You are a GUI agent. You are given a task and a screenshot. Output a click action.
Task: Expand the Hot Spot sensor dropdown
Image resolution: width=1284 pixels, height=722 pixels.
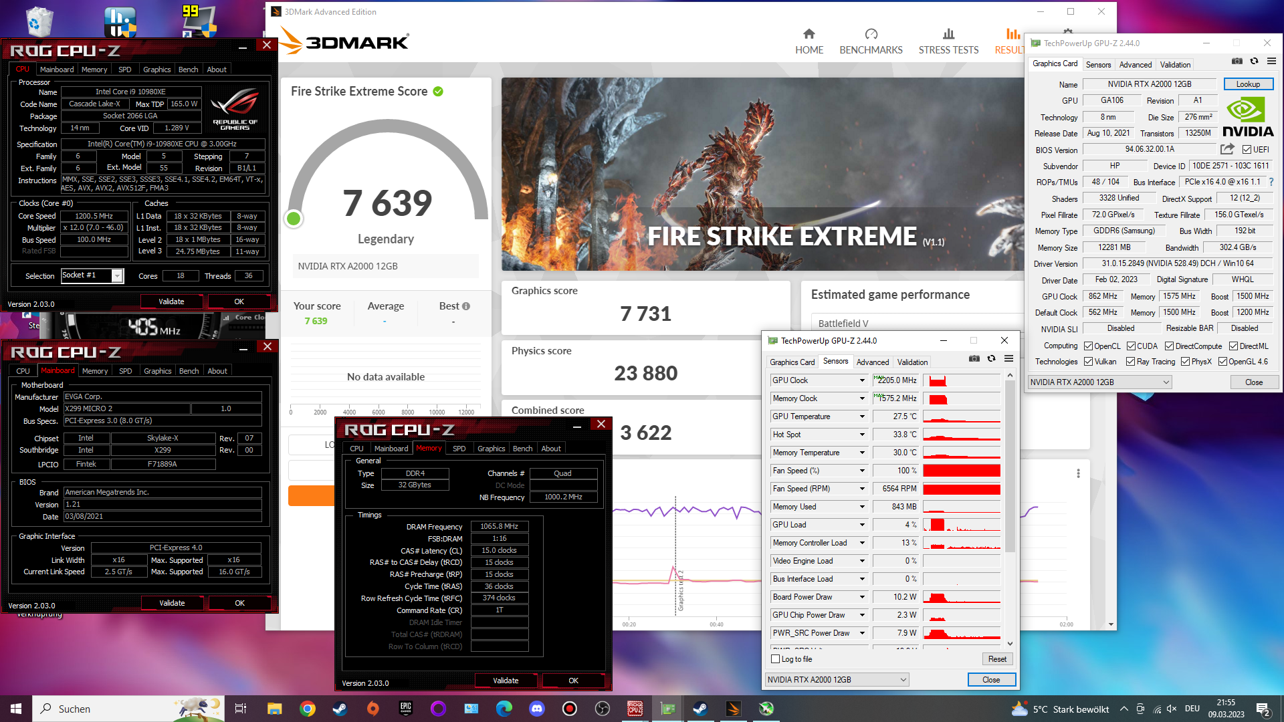tap(862, 435)
